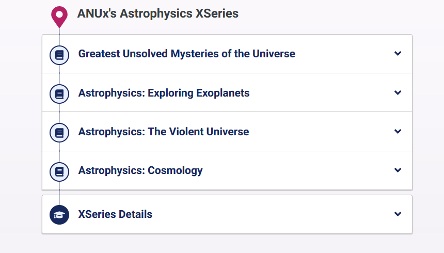Screen dimensions: 444x253
Task: Expand Greatest Unsolved Mysteries chevron arrow
Action: coord(398,54)
